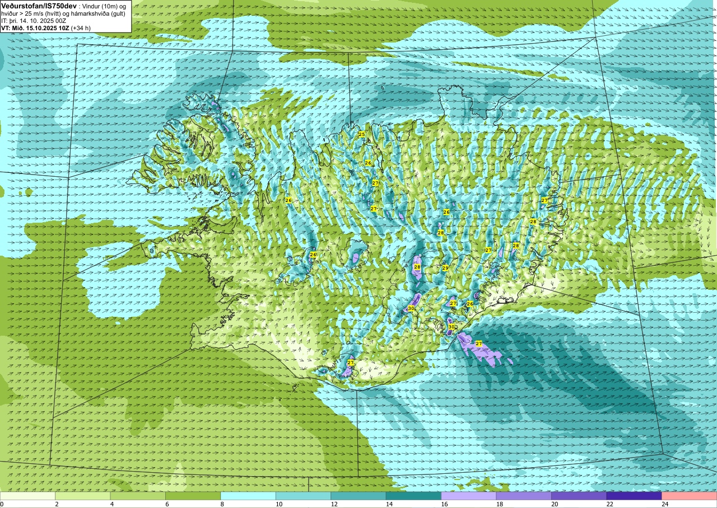Click the 22–24 m/s dark indigo legend swatch
Image resolution: width=717 pixels, height=508 pixels.
[634, 496]
